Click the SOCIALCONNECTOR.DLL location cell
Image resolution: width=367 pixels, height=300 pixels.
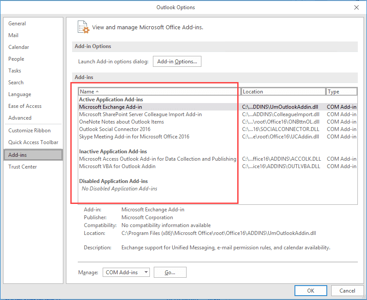280,129
